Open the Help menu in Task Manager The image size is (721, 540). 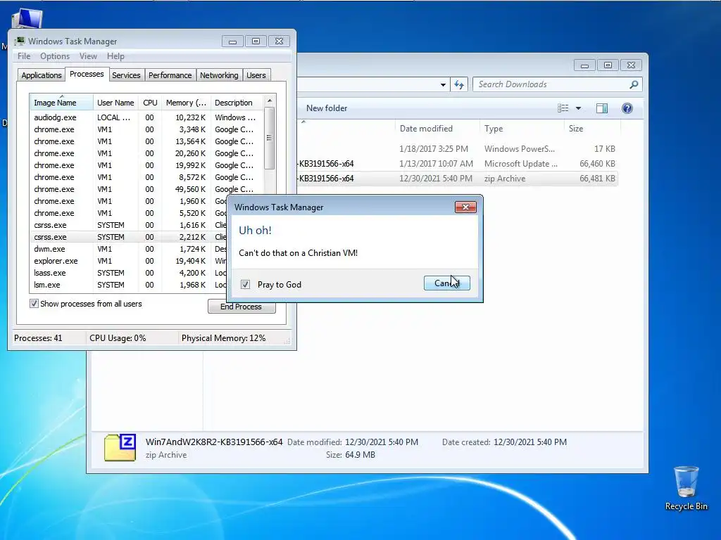coord(115,56)
